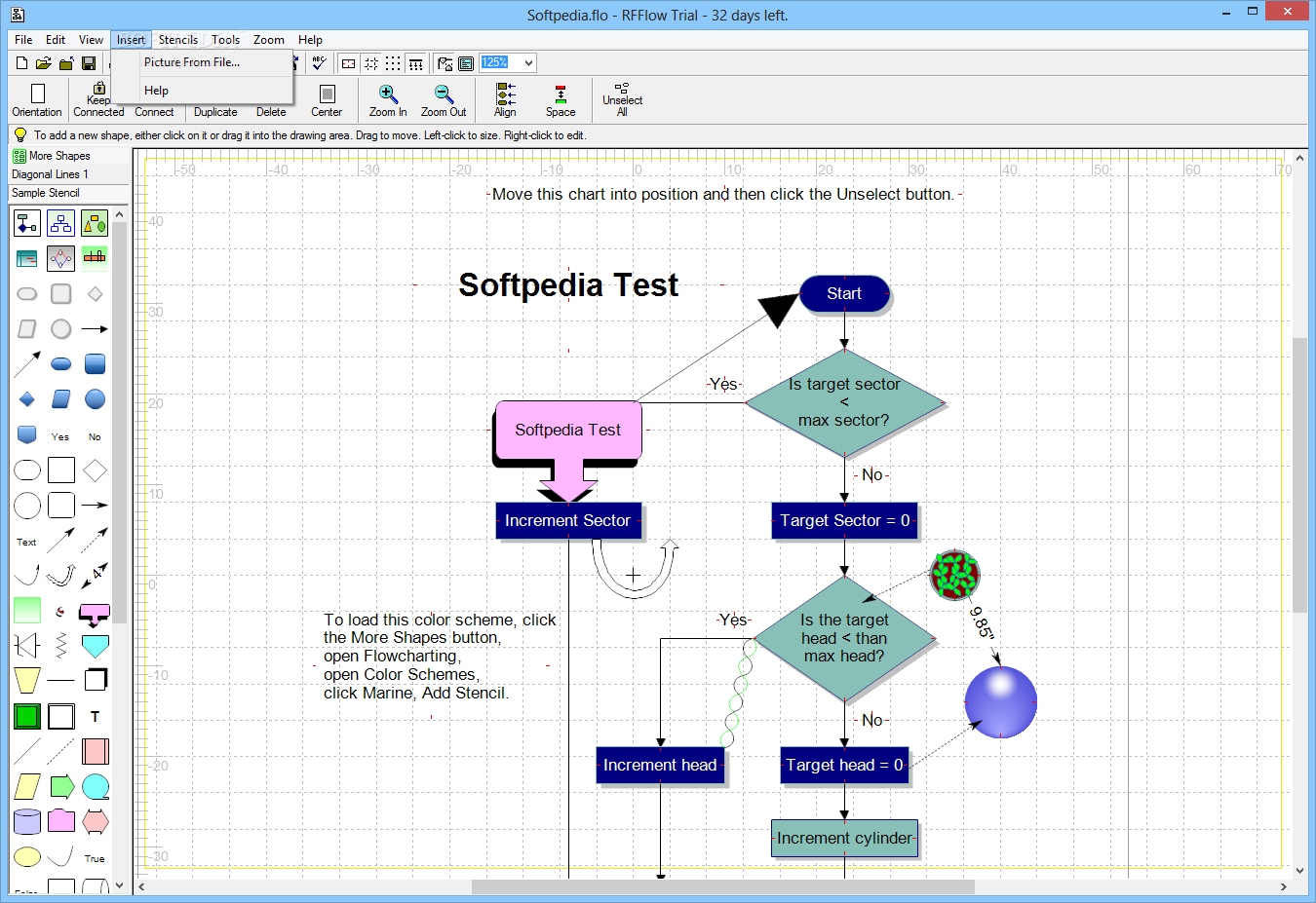This screenshot has height=903, width=1316.
Task: Select the blue sphere on the canvas
Action: 1000,702
